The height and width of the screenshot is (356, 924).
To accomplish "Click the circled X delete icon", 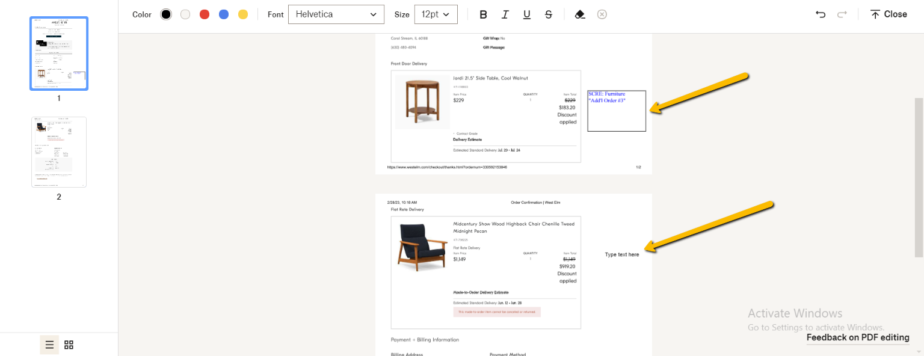I will 602,14.
